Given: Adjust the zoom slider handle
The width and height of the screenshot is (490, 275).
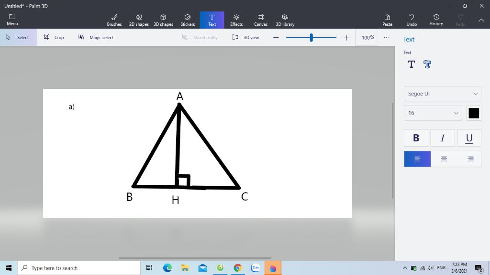Looking at the screenshot, I should 311,38.
